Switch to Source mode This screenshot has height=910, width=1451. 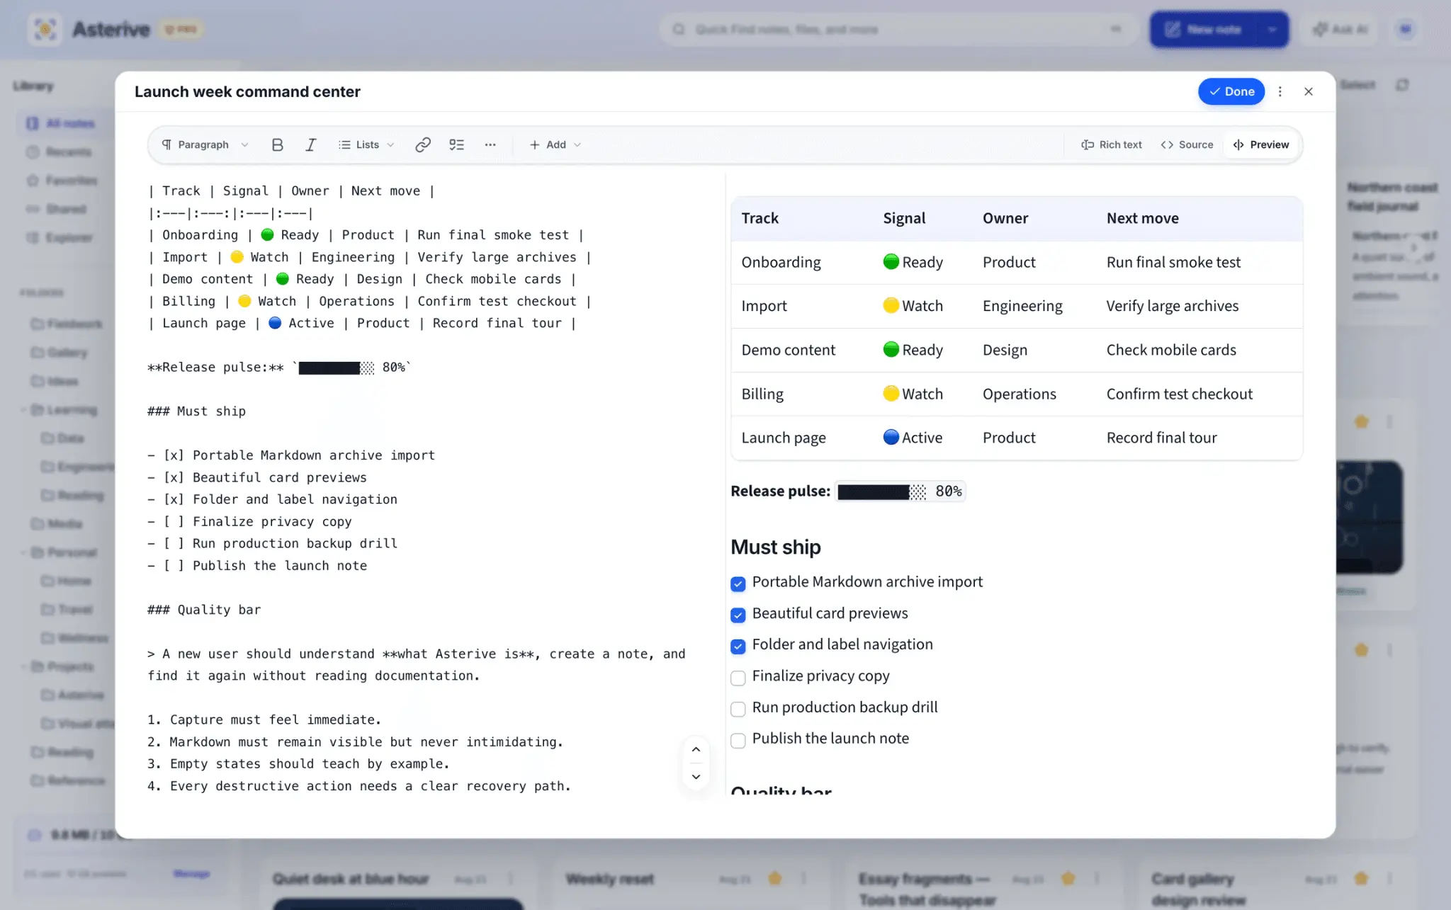pos(1187,144)
